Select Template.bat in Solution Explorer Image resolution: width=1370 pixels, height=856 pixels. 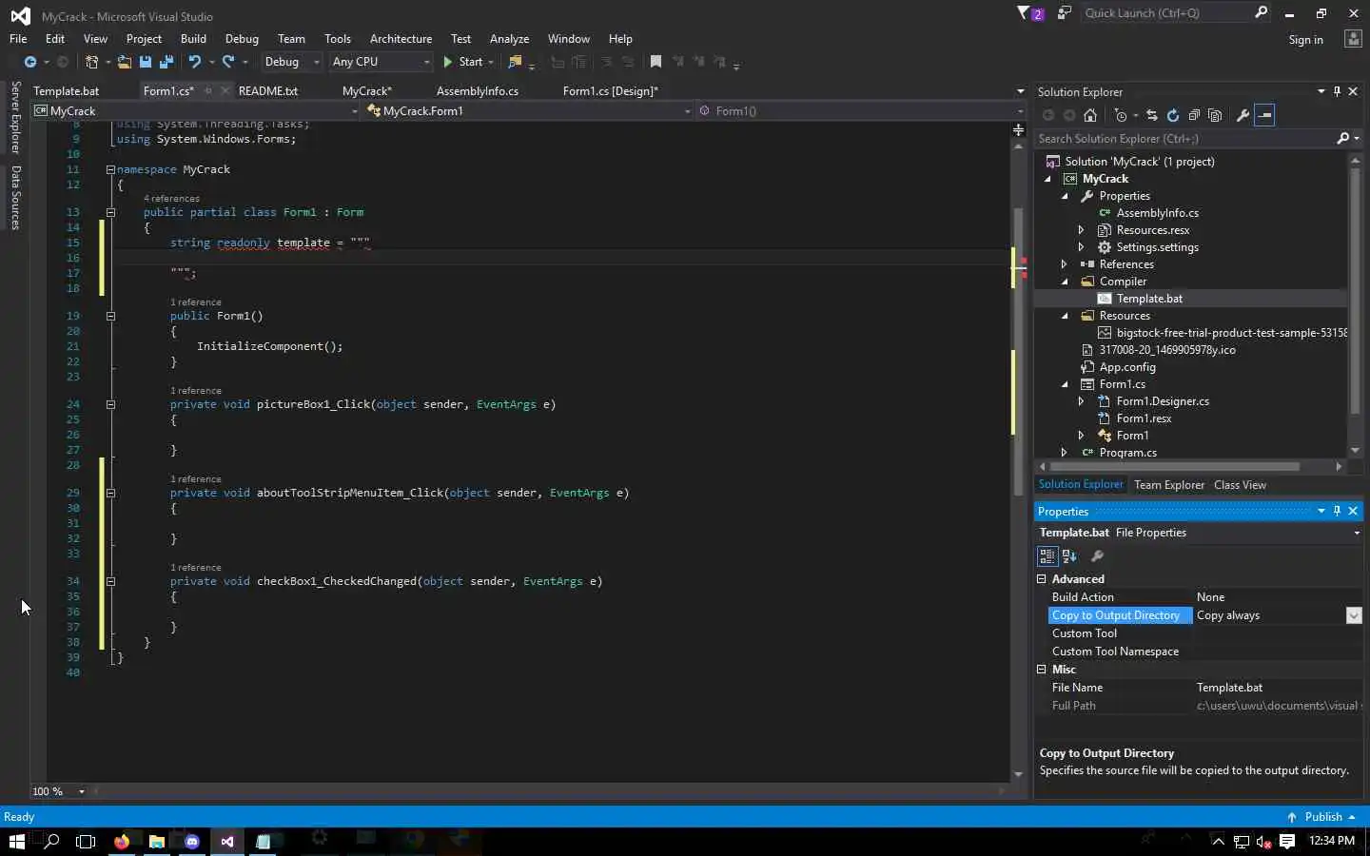click(x=1149, y=299)
